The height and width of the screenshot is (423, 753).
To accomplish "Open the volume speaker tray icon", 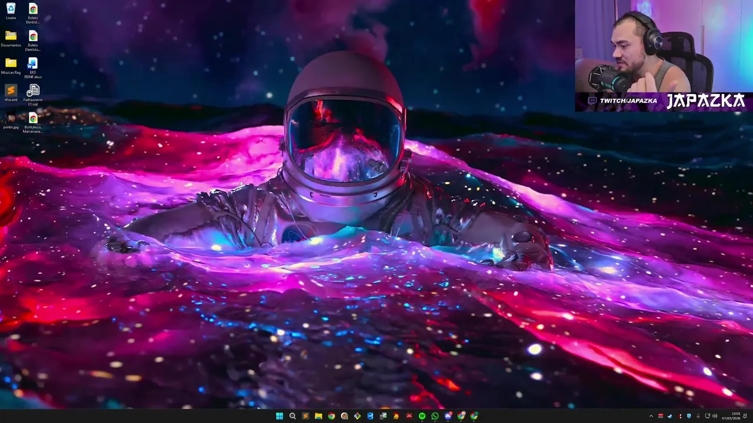I will (x=715, y=416).
